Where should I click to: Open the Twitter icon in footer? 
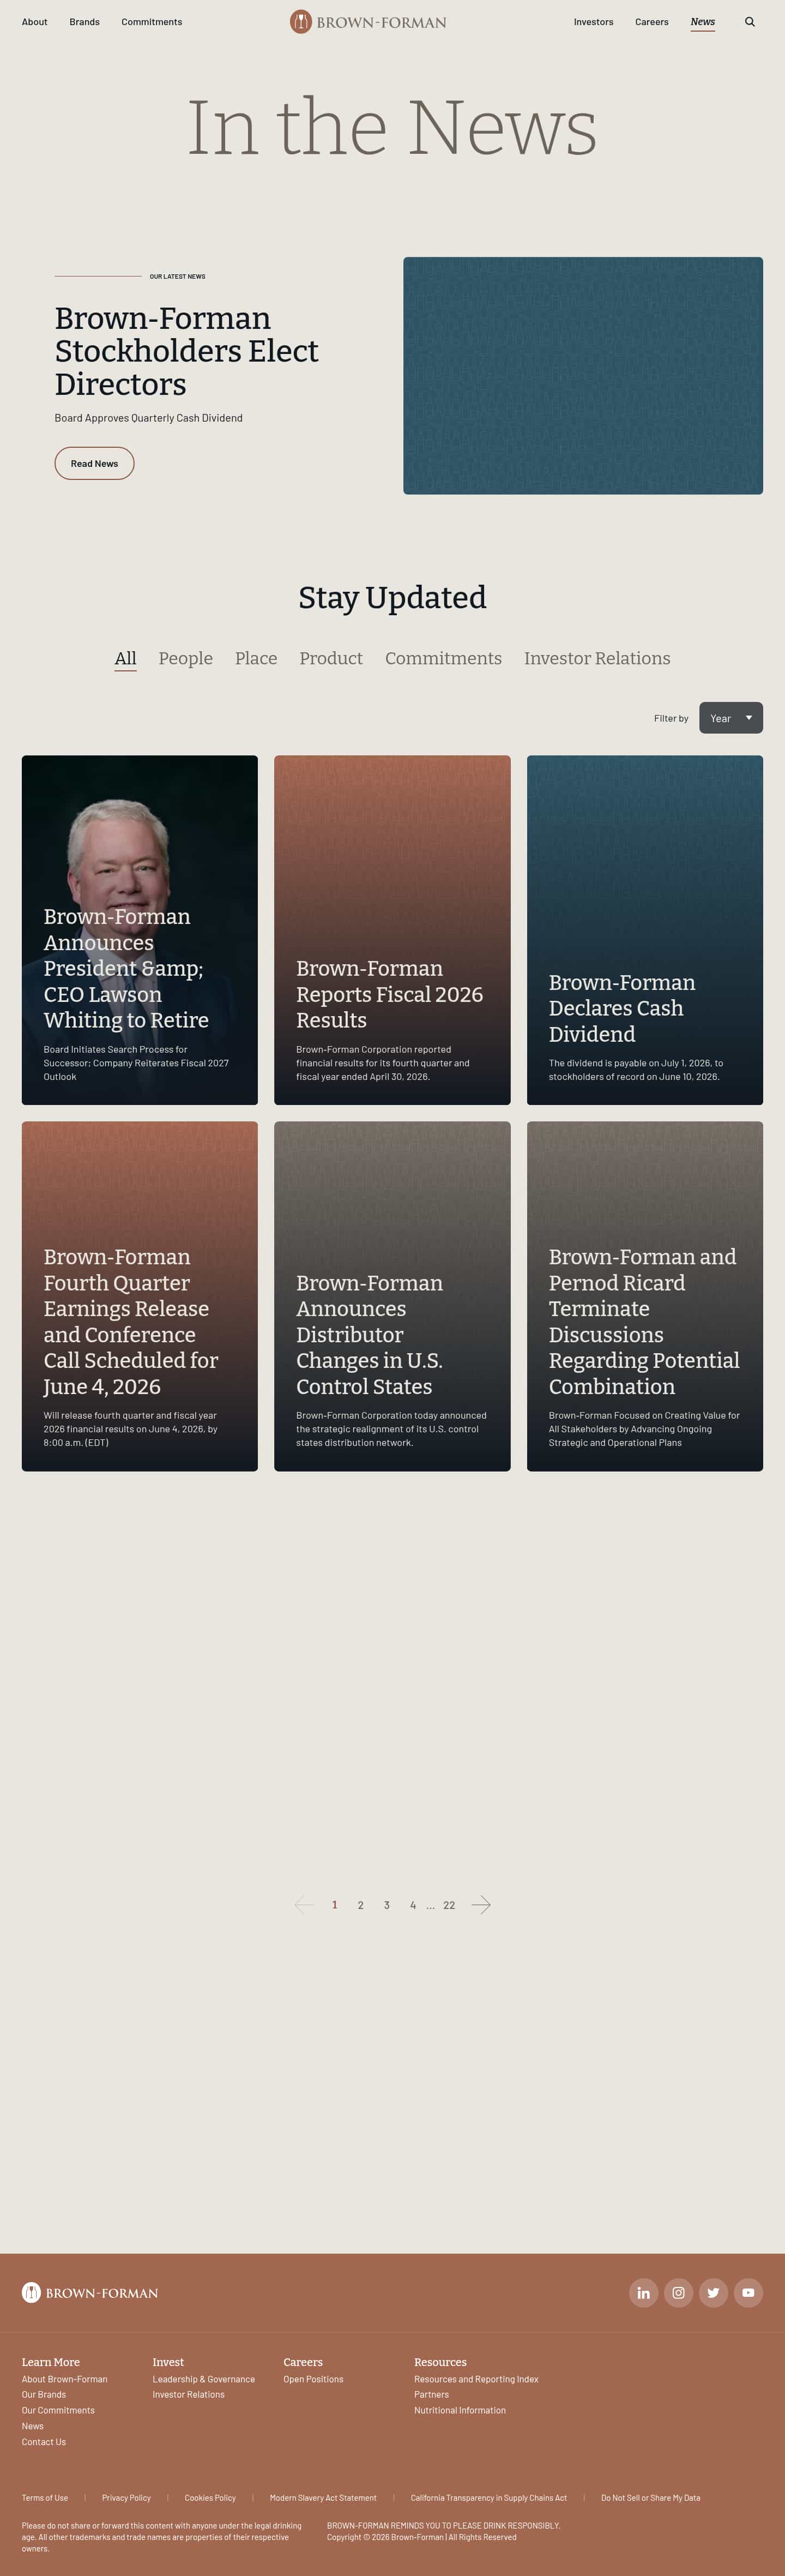tap(713, 2293)
